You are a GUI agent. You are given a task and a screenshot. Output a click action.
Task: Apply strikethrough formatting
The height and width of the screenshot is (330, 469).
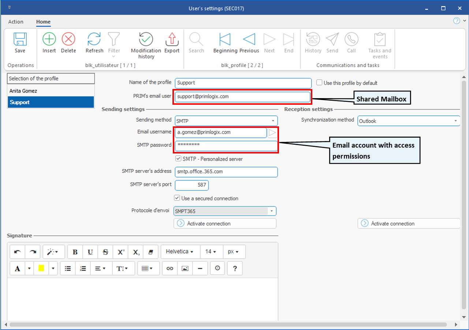105,252
